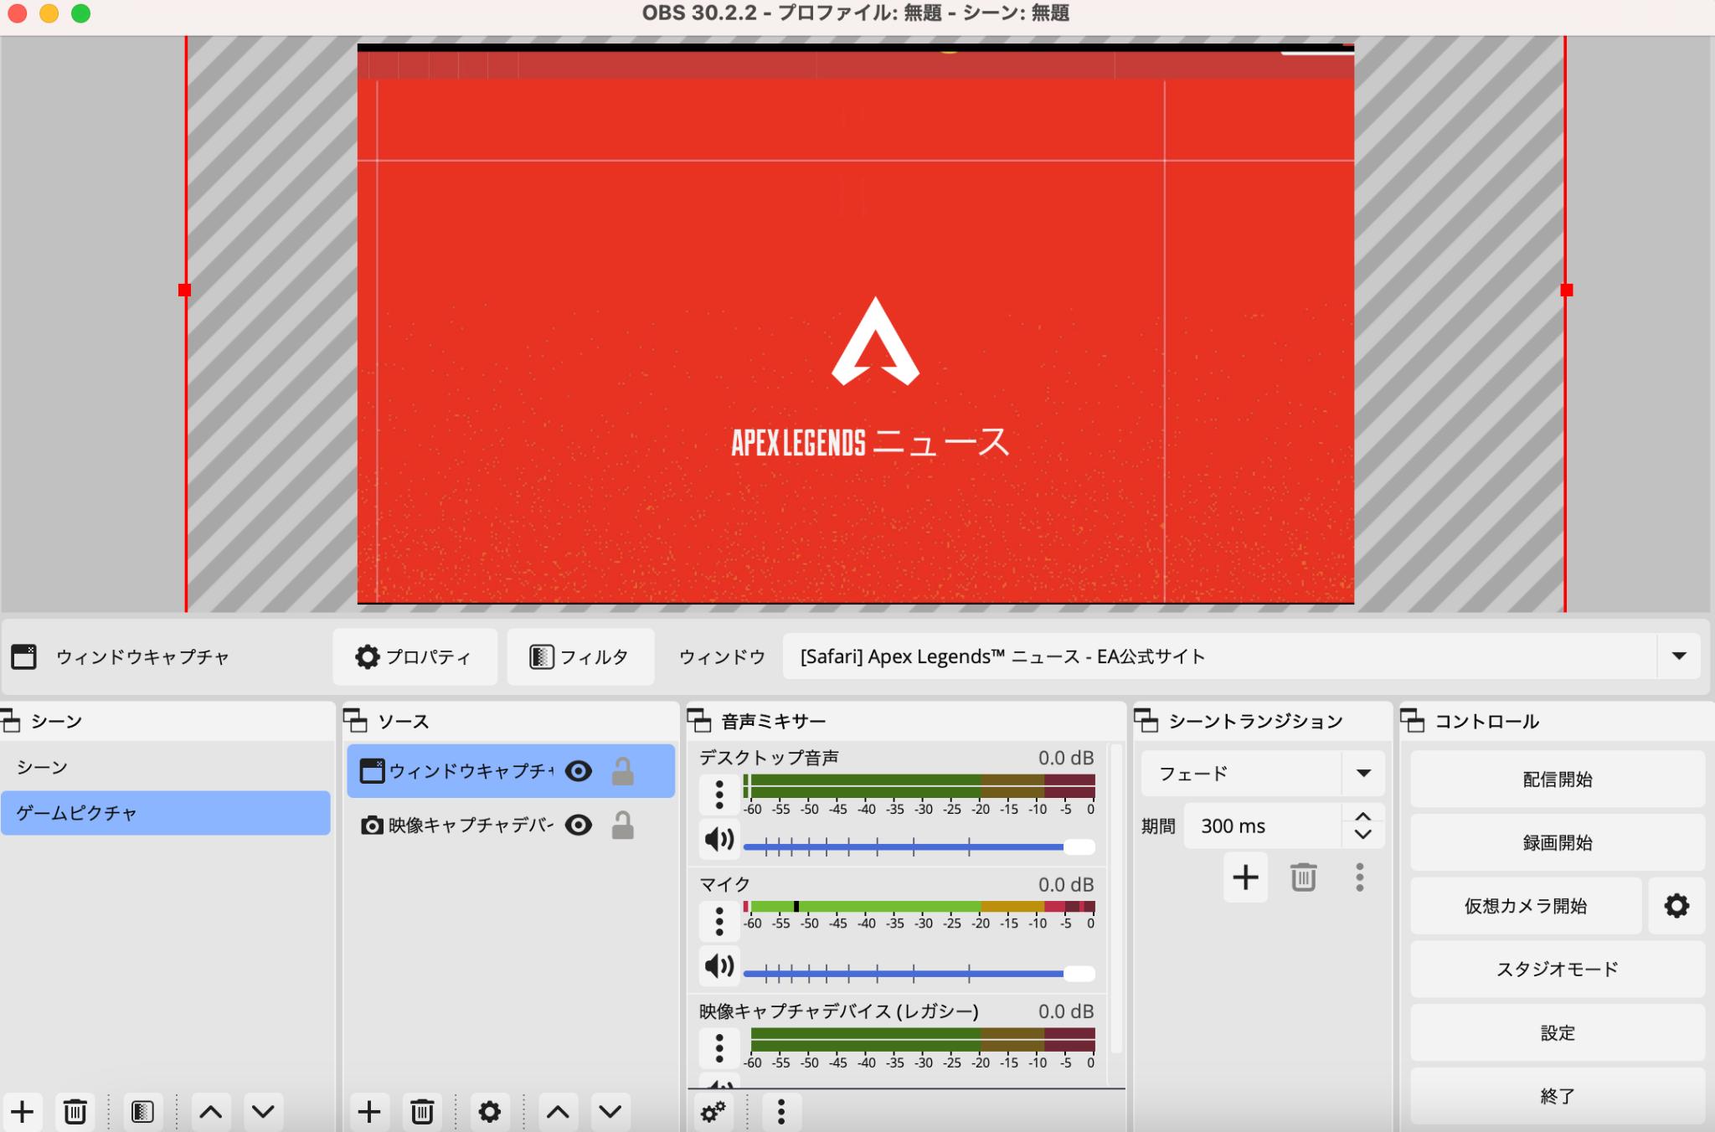Add a new source with plus icon
This screenshot has height=1132, width=1715.
click(x=368, y=1112)
